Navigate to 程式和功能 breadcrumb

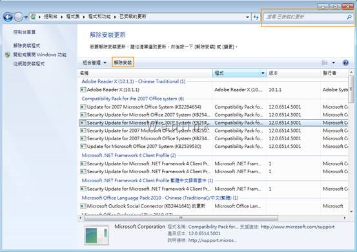click(99, 16)
